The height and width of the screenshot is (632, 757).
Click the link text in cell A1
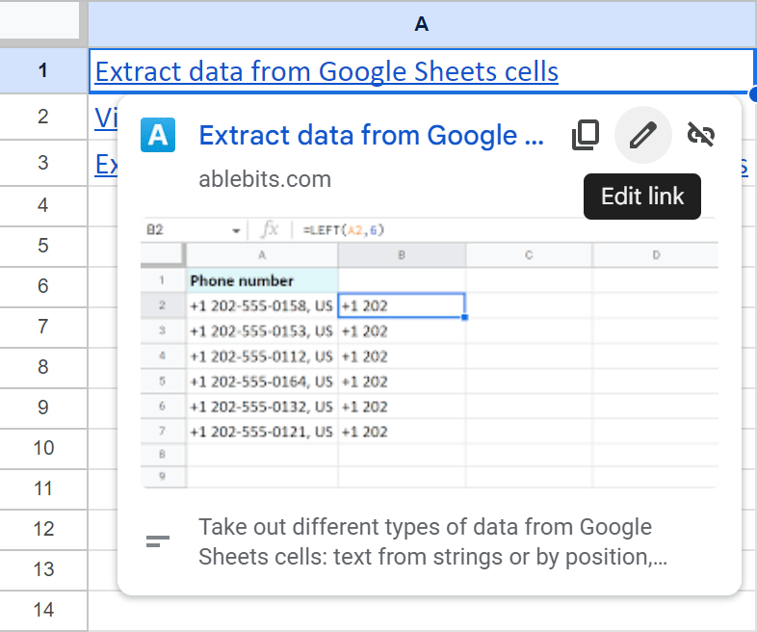click(x=326, y=71)
